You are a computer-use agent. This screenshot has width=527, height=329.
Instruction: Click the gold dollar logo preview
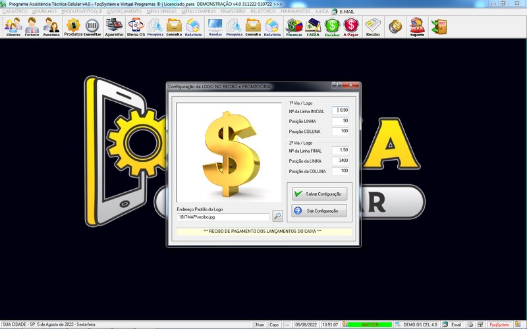(229, 153)
